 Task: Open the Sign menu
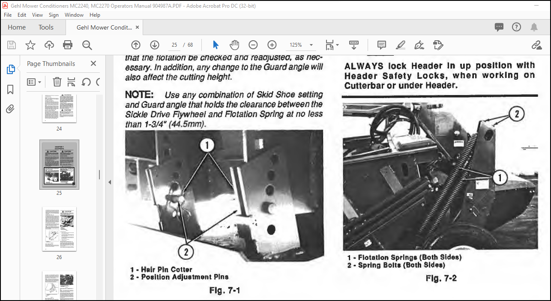pyautogui.click(x=54, y=15)
